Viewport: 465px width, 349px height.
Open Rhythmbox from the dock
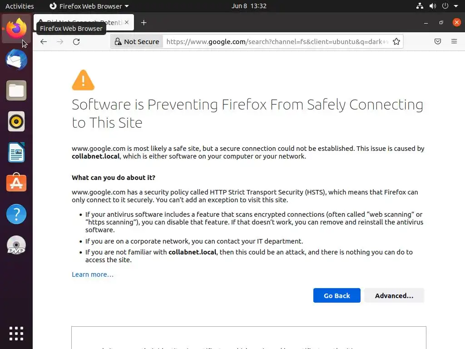tap(16, 122)
